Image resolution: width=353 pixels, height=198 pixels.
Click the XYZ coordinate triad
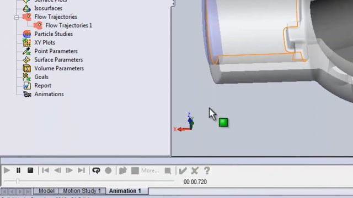(x=184, y=122)
